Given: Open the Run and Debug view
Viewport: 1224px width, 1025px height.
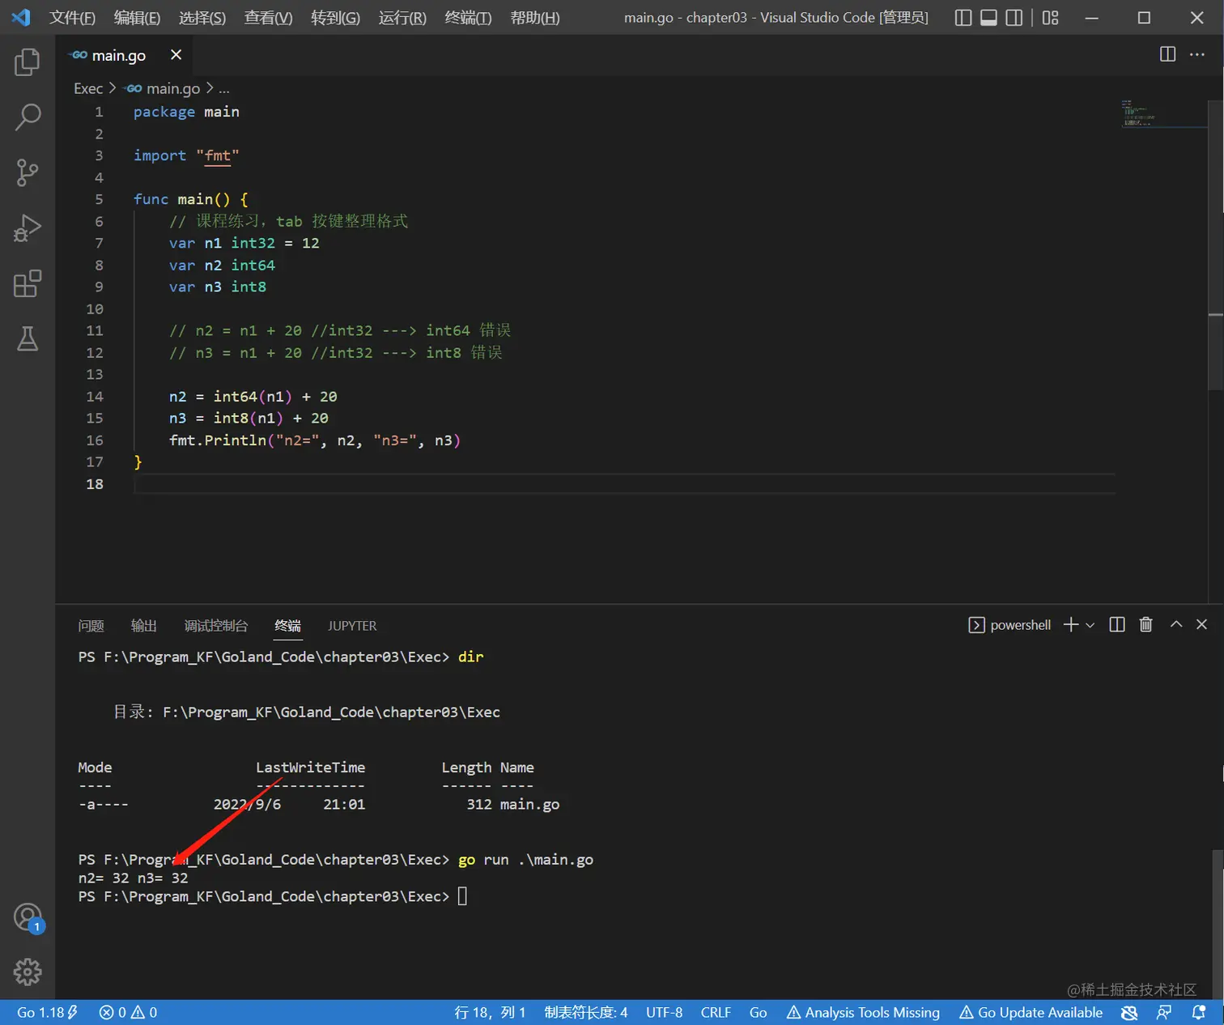Looking at the screenshot, I should point(28,228).
